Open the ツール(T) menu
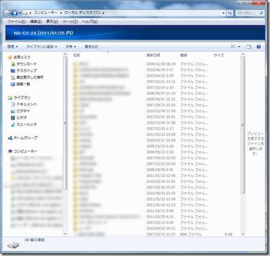The height and width of the screenshot is (256, 270). (x=70, y=22)
